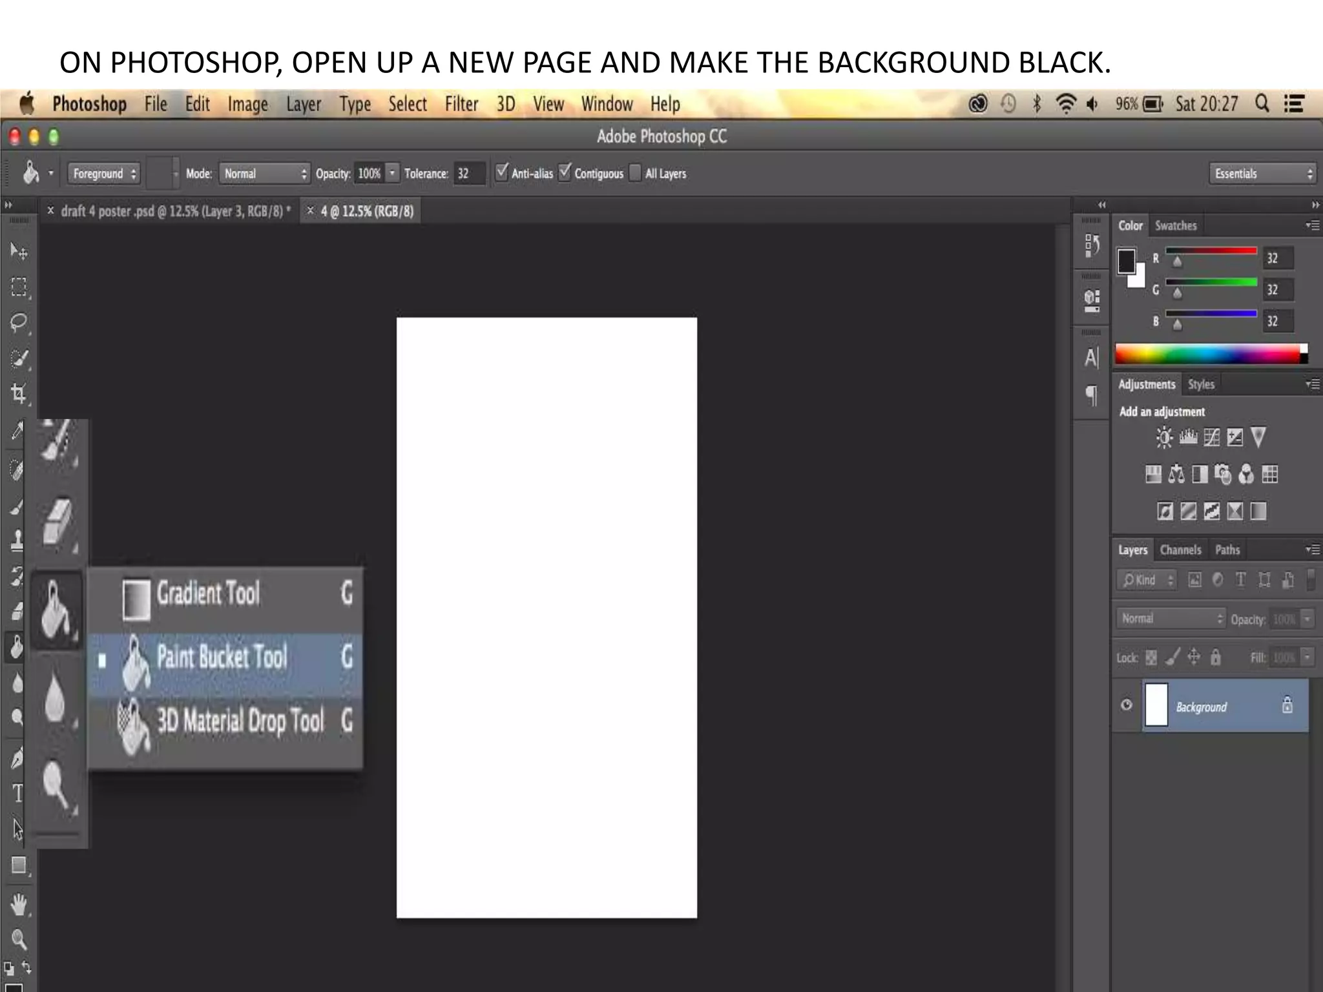Switch to the Swatches tab
Screen dimensions: 1323x992
(1176, 225)
